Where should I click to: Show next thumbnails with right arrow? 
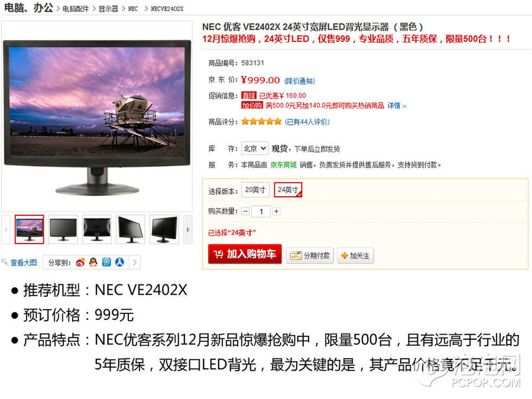click(188, 229)
